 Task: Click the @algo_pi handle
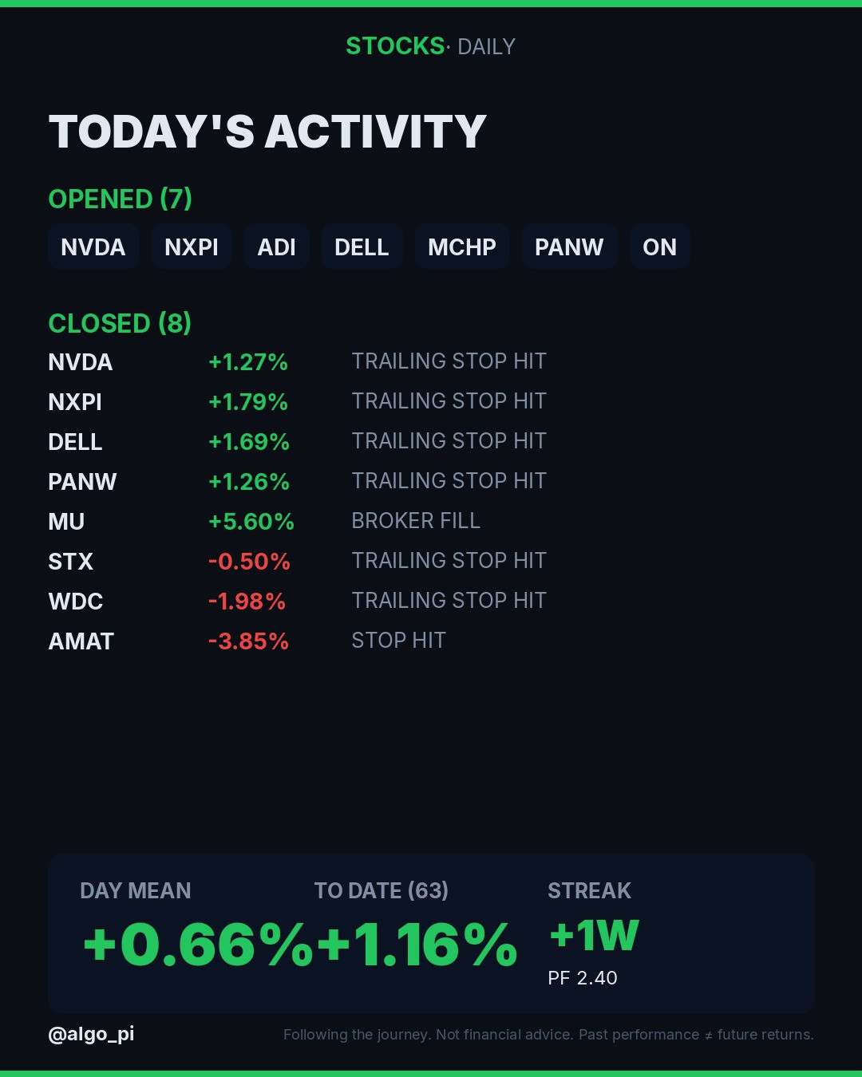click(91, 1034)
